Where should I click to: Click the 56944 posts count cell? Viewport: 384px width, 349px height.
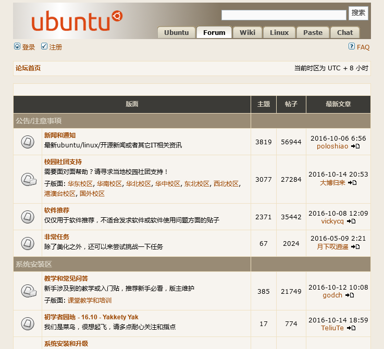tap(291, 142)
